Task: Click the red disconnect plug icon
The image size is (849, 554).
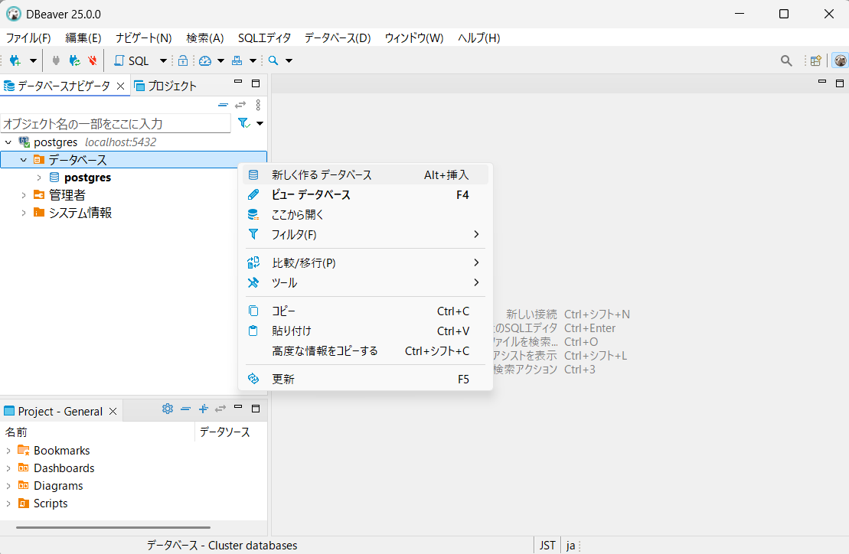Action: pos(93,60)
